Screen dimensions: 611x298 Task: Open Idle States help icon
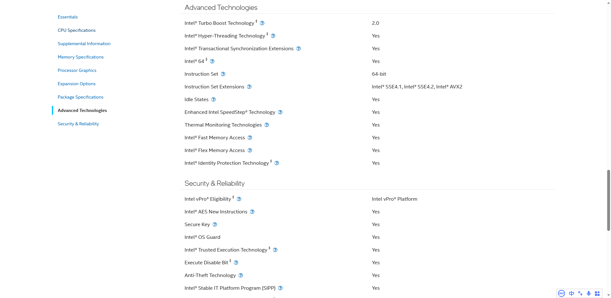213,100
